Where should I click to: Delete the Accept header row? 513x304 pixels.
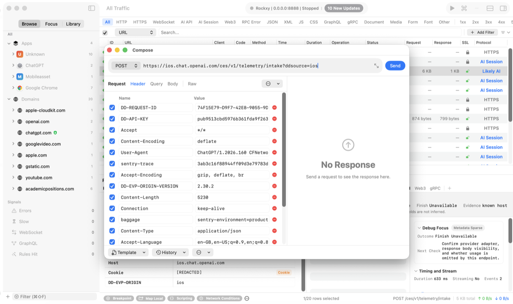point(275,130)
